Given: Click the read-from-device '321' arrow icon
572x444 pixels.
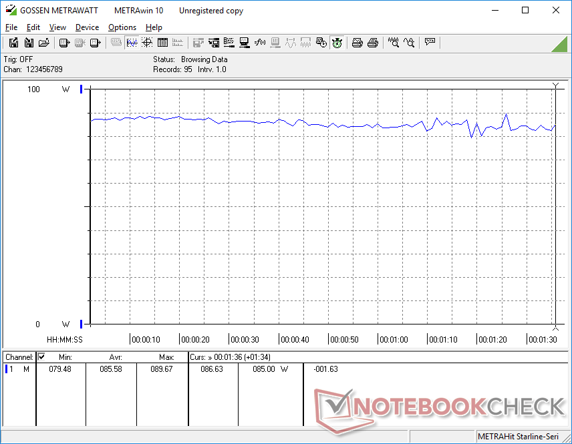Looking at the screenshot, I should (x=64, y=43).
